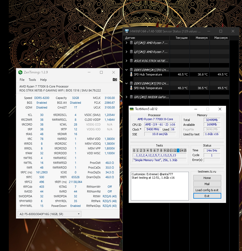The width and height of the screenshot is (242, 251).
Task: Click the Total memory value 32495Mb
Action: [212, 120]
